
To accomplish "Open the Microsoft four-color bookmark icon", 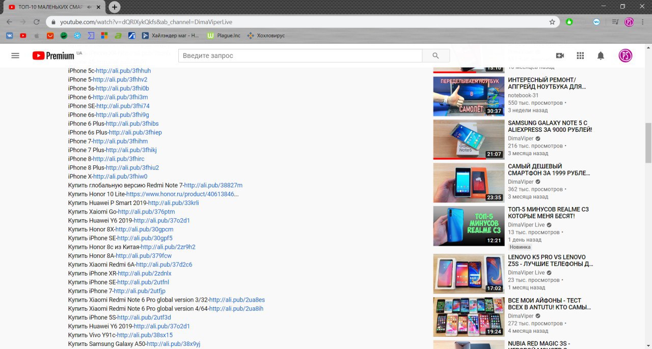I will pyautogui.click(x=104, y=36).
